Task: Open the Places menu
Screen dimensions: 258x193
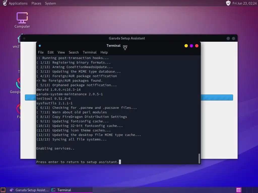Action: coord(36,3)
